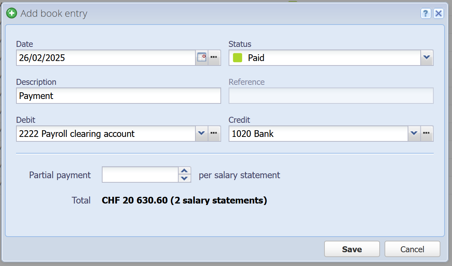The width and height of the screenshot is (452, 266).
Task: Click the Debit field 2222 Payroll clearing account
Action: [106, 134]
